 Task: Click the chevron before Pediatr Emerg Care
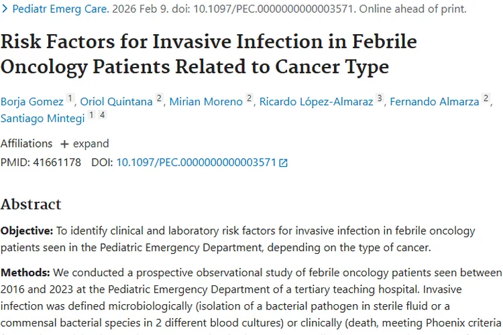click(x=5, y=10)
